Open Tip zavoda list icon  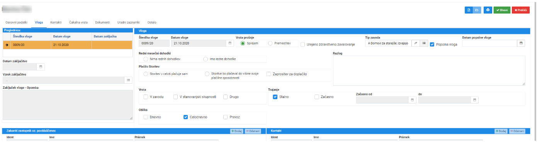coord(424,43)
